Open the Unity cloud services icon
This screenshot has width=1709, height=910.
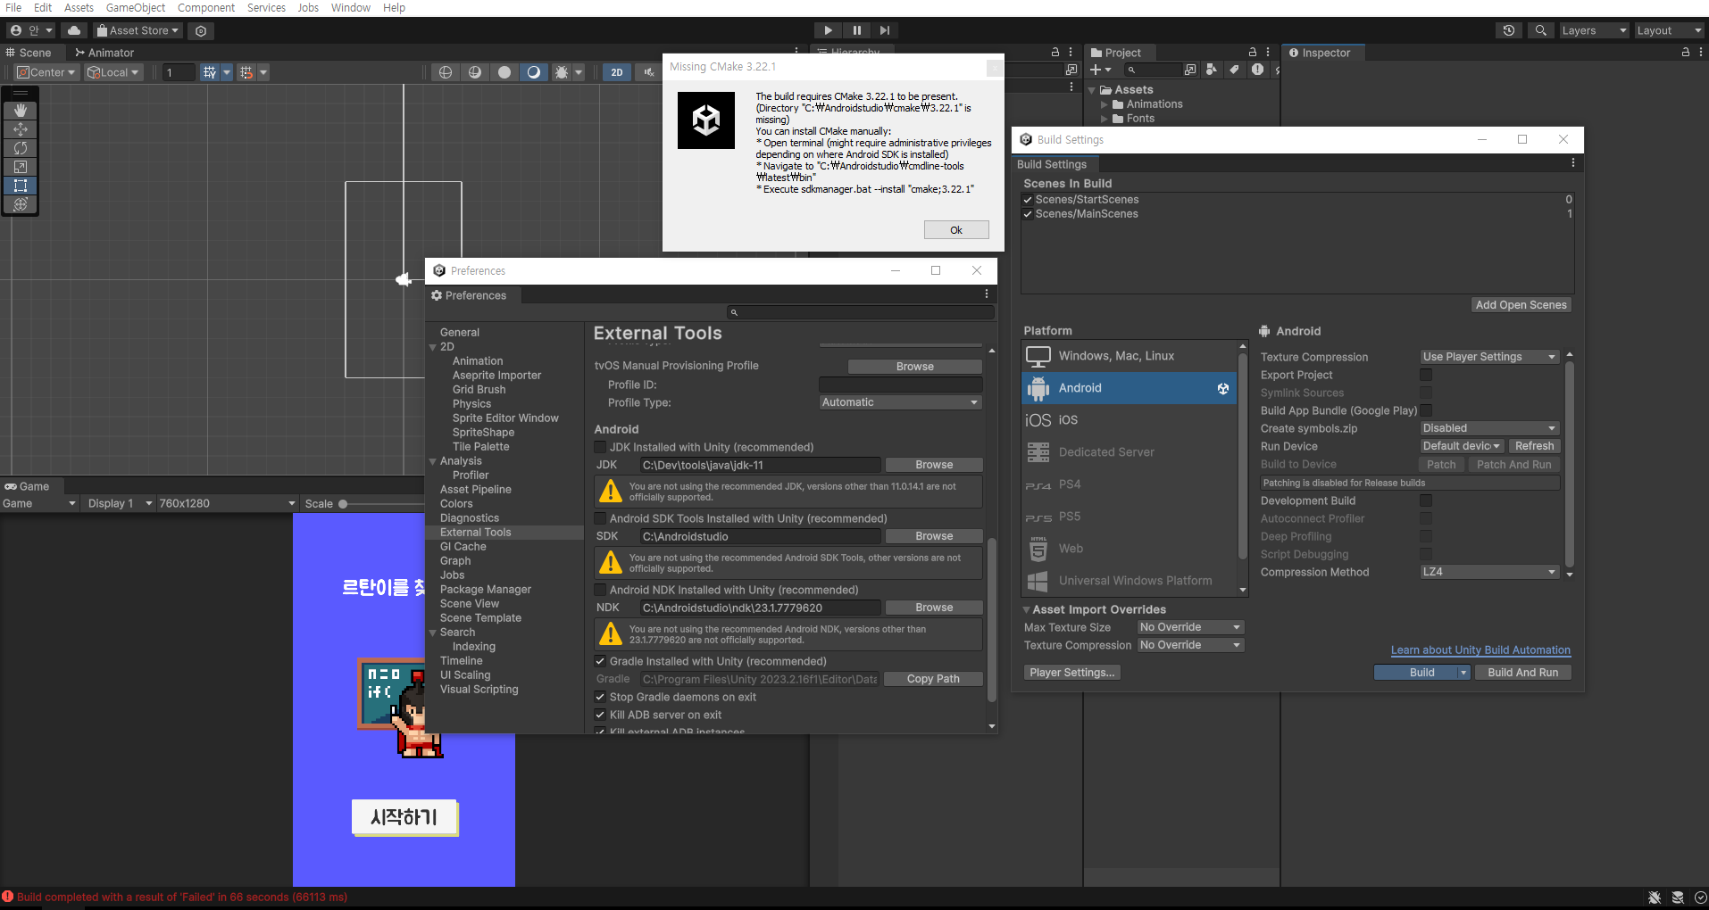[x=74, y=30]
